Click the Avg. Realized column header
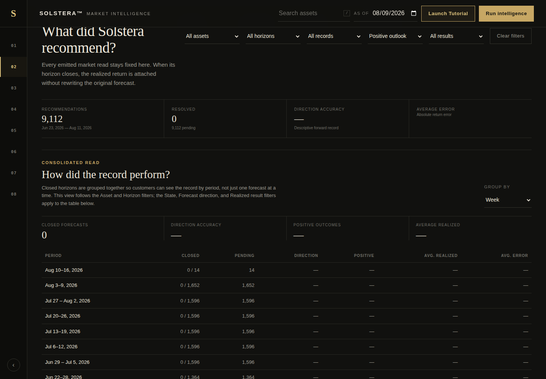 coord(441,255)
